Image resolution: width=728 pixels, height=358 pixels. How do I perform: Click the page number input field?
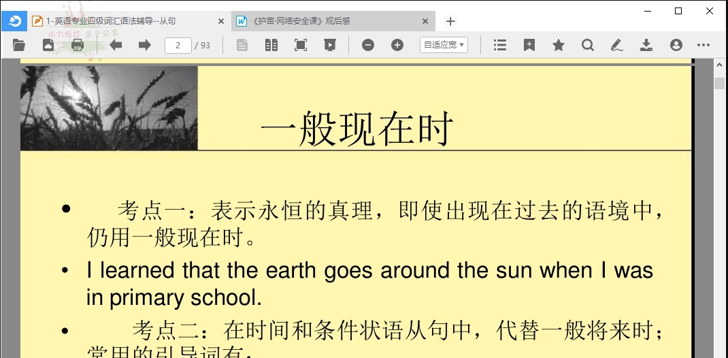click(178, 45)
